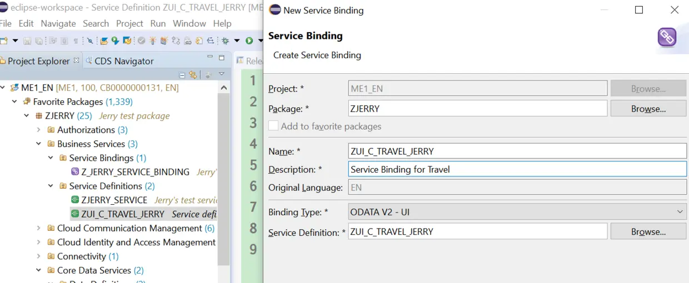Image resolution: width=689 pixels, height=283 pixels.
Task: Collapse the Service Definitions folder
Action: click(x=51, y=186)
